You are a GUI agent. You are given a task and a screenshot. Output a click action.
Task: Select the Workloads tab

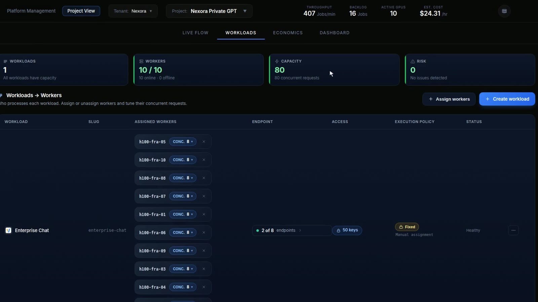click(x=241, y=33)
